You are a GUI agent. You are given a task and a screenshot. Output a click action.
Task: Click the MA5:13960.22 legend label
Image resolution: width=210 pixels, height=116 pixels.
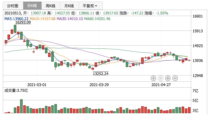[16, 19]
